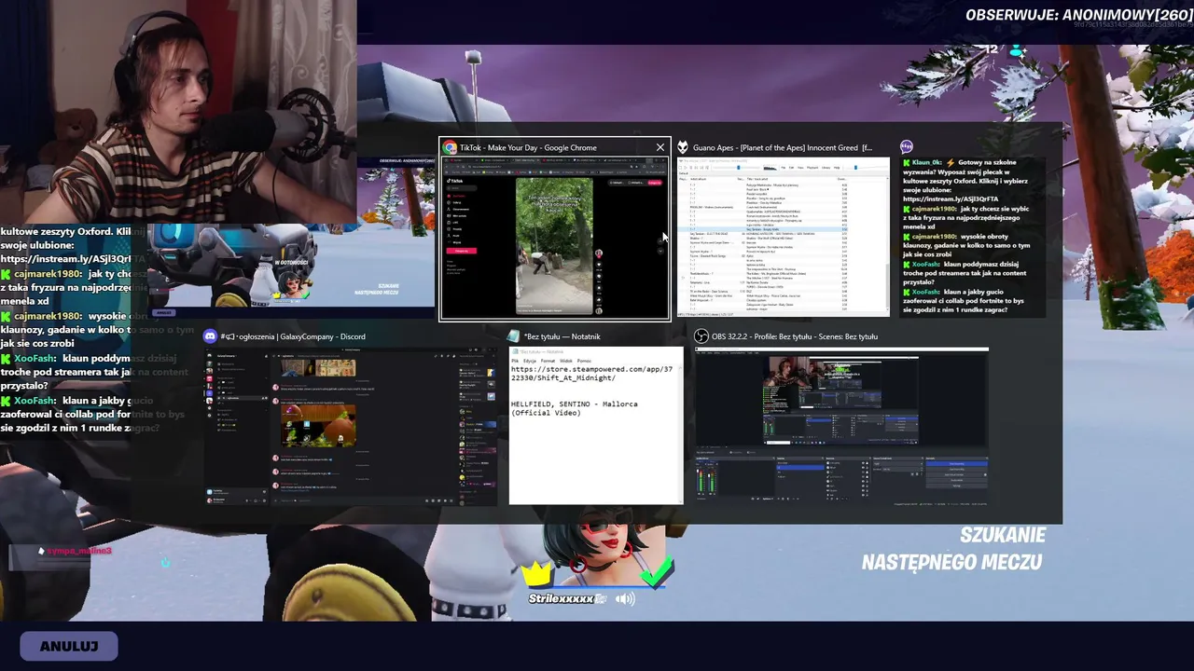This screenshot has height=671, width=1194.
Task: Click the 'ogłoszenia | GalaxyCompany - Discord' title
Action: tap(293, 336)
